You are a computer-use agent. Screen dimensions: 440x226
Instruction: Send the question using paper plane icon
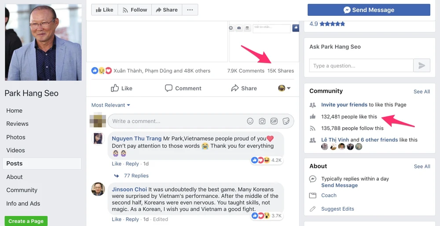point(422,65)
